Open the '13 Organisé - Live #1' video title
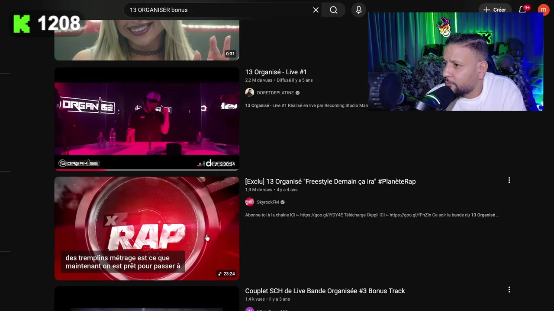554x311 pixels. pos(276,72)
